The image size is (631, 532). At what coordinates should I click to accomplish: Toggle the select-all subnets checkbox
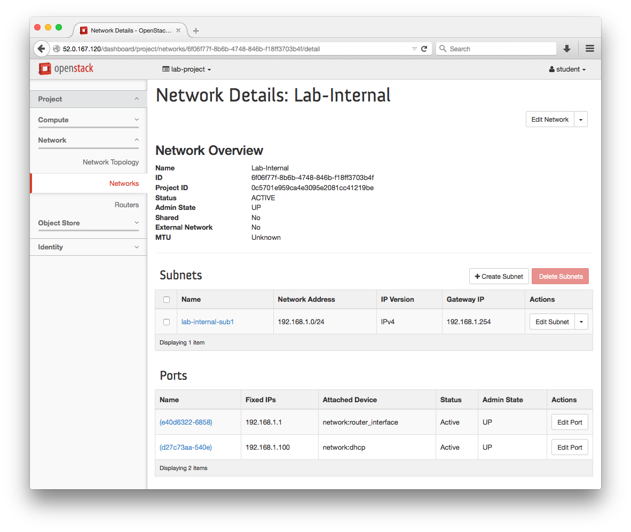(x=166, y=299)
